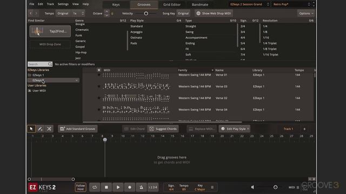Open the Settings menu
The width and height of the screenshot is (346, 194).
tap(63, 4)
